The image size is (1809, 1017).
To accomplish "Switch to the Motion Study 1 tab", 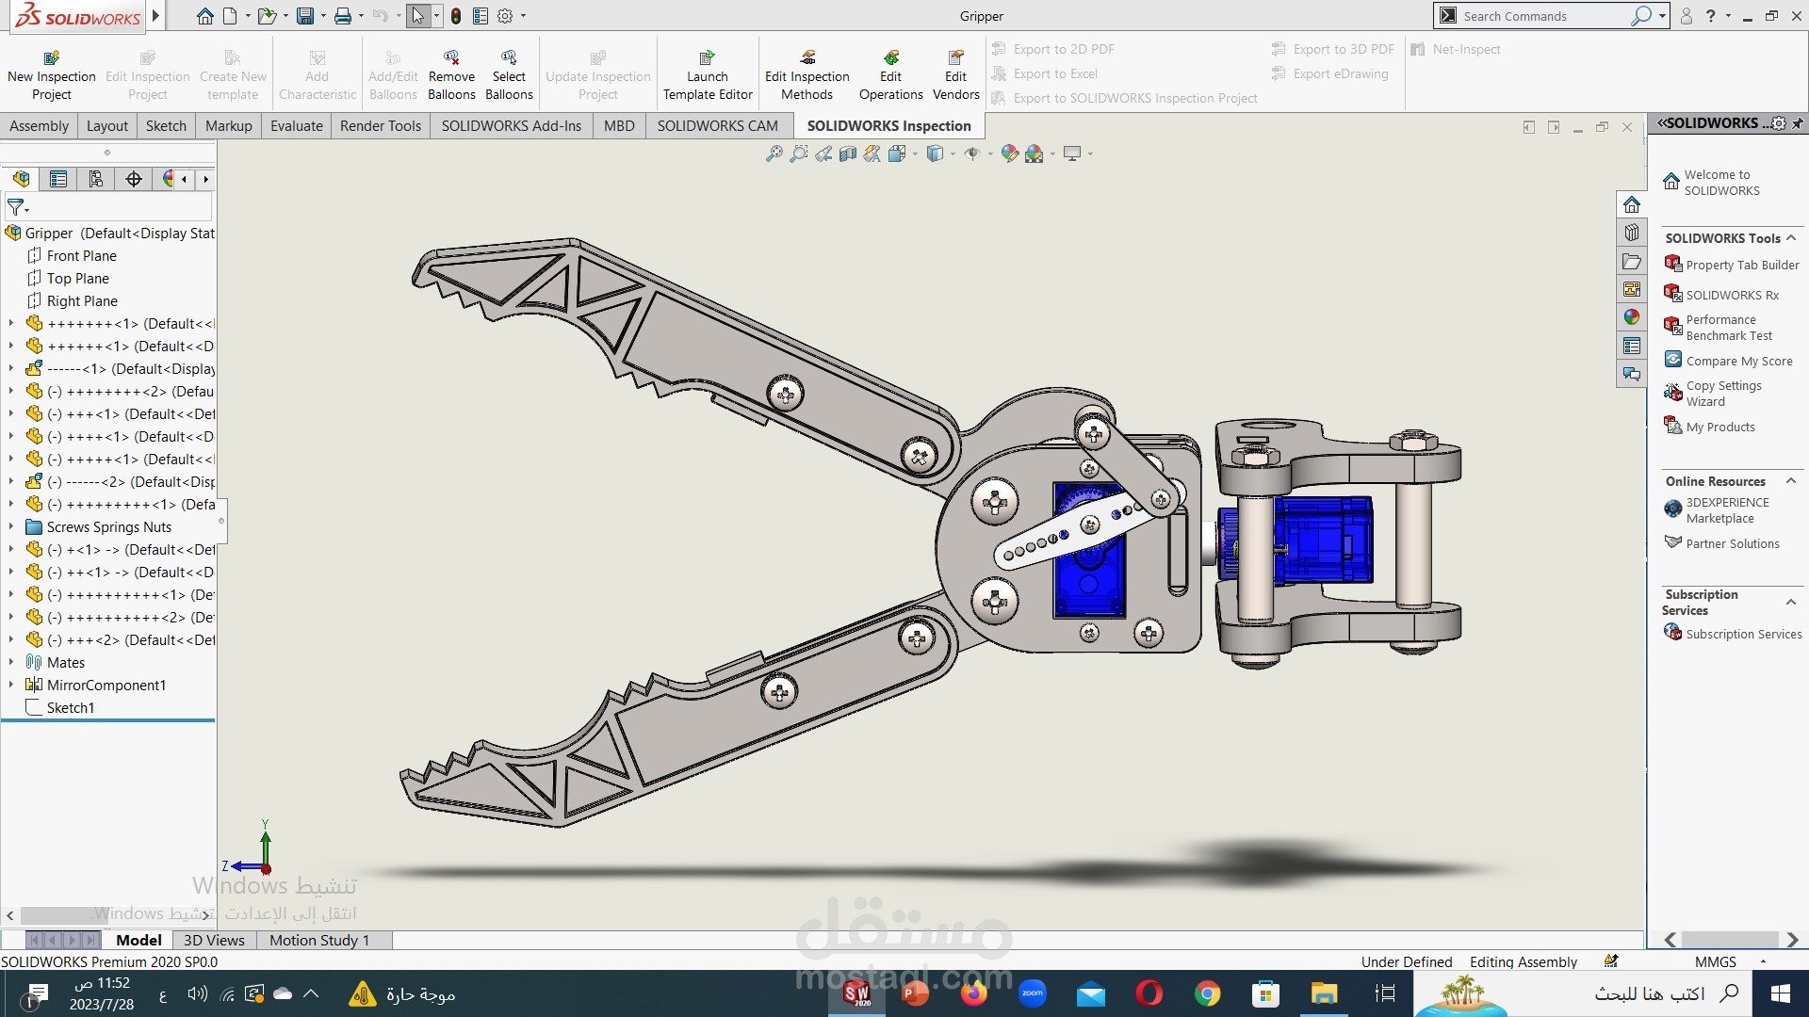I will [x=319, y=940].
